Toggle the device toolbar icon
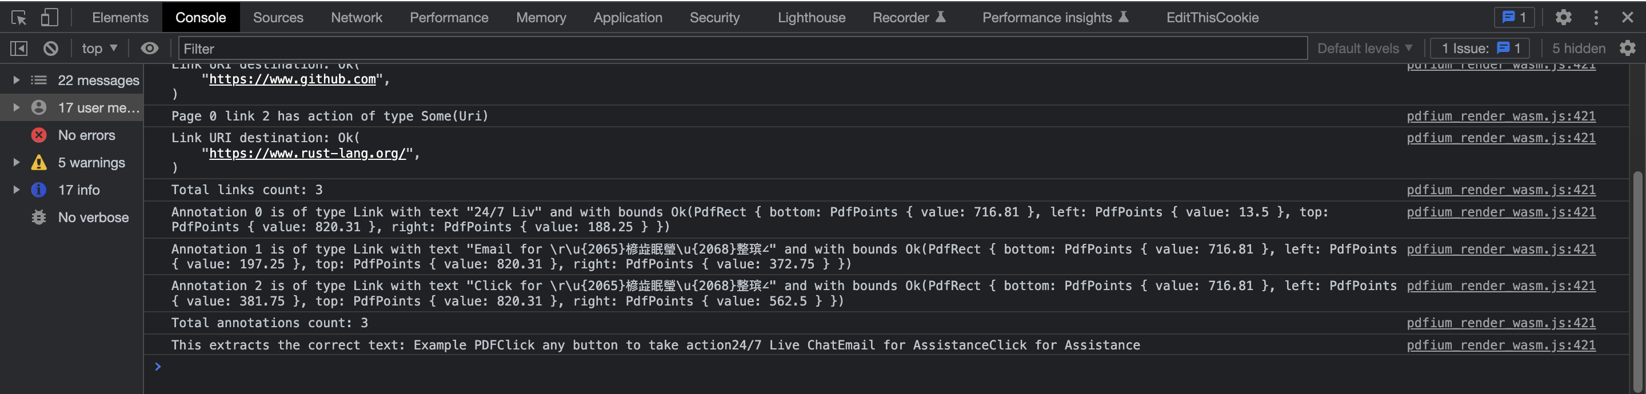 tap(49, 17)
